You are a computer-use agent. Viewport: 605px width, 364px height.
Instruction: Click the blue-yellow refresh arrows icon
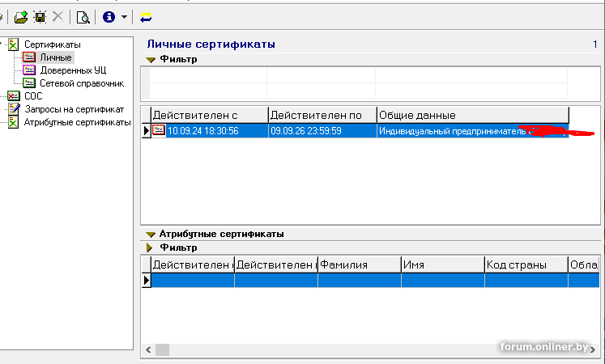[146, 17]
